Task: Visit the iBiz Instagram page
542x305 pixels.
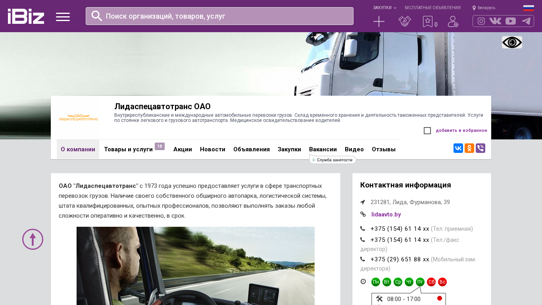Action: pos(481,21)
